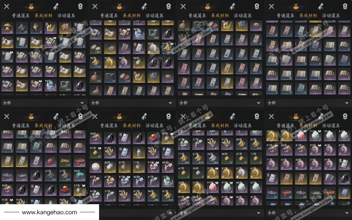352x220 pixels.
Task: Select the coin stack item numbered 1397
Action: click(96, 48)
